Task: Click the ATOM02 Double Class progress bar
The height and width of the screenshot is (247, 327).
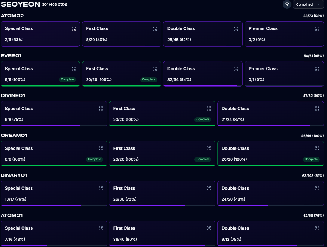Action: pyautogui.click(x=203, y=46)
